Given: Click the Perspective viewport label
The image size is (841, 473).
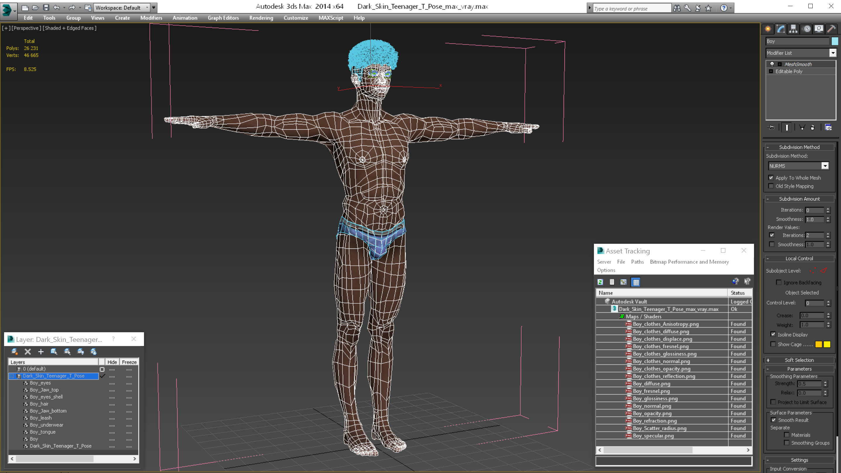Looking at the screenshot, I should (x=27, y=28).
